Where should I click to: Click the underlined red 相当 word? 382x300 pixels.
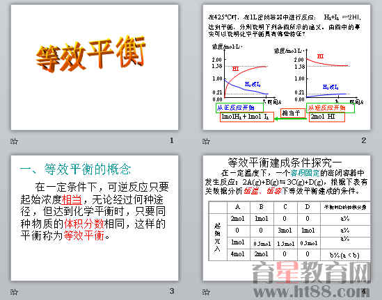[72, 199]
